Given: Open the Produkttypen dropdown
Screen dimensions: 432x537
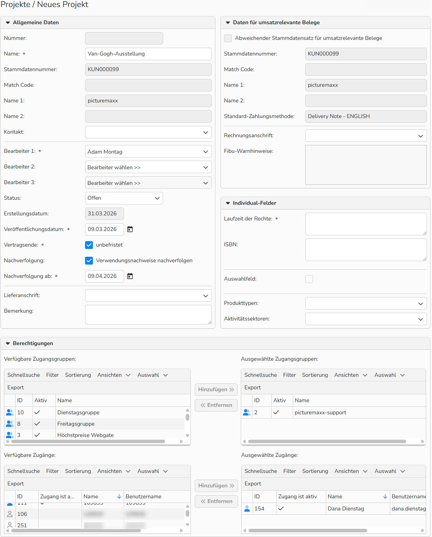Looking at the screenshot, I should tap(366, 303).
